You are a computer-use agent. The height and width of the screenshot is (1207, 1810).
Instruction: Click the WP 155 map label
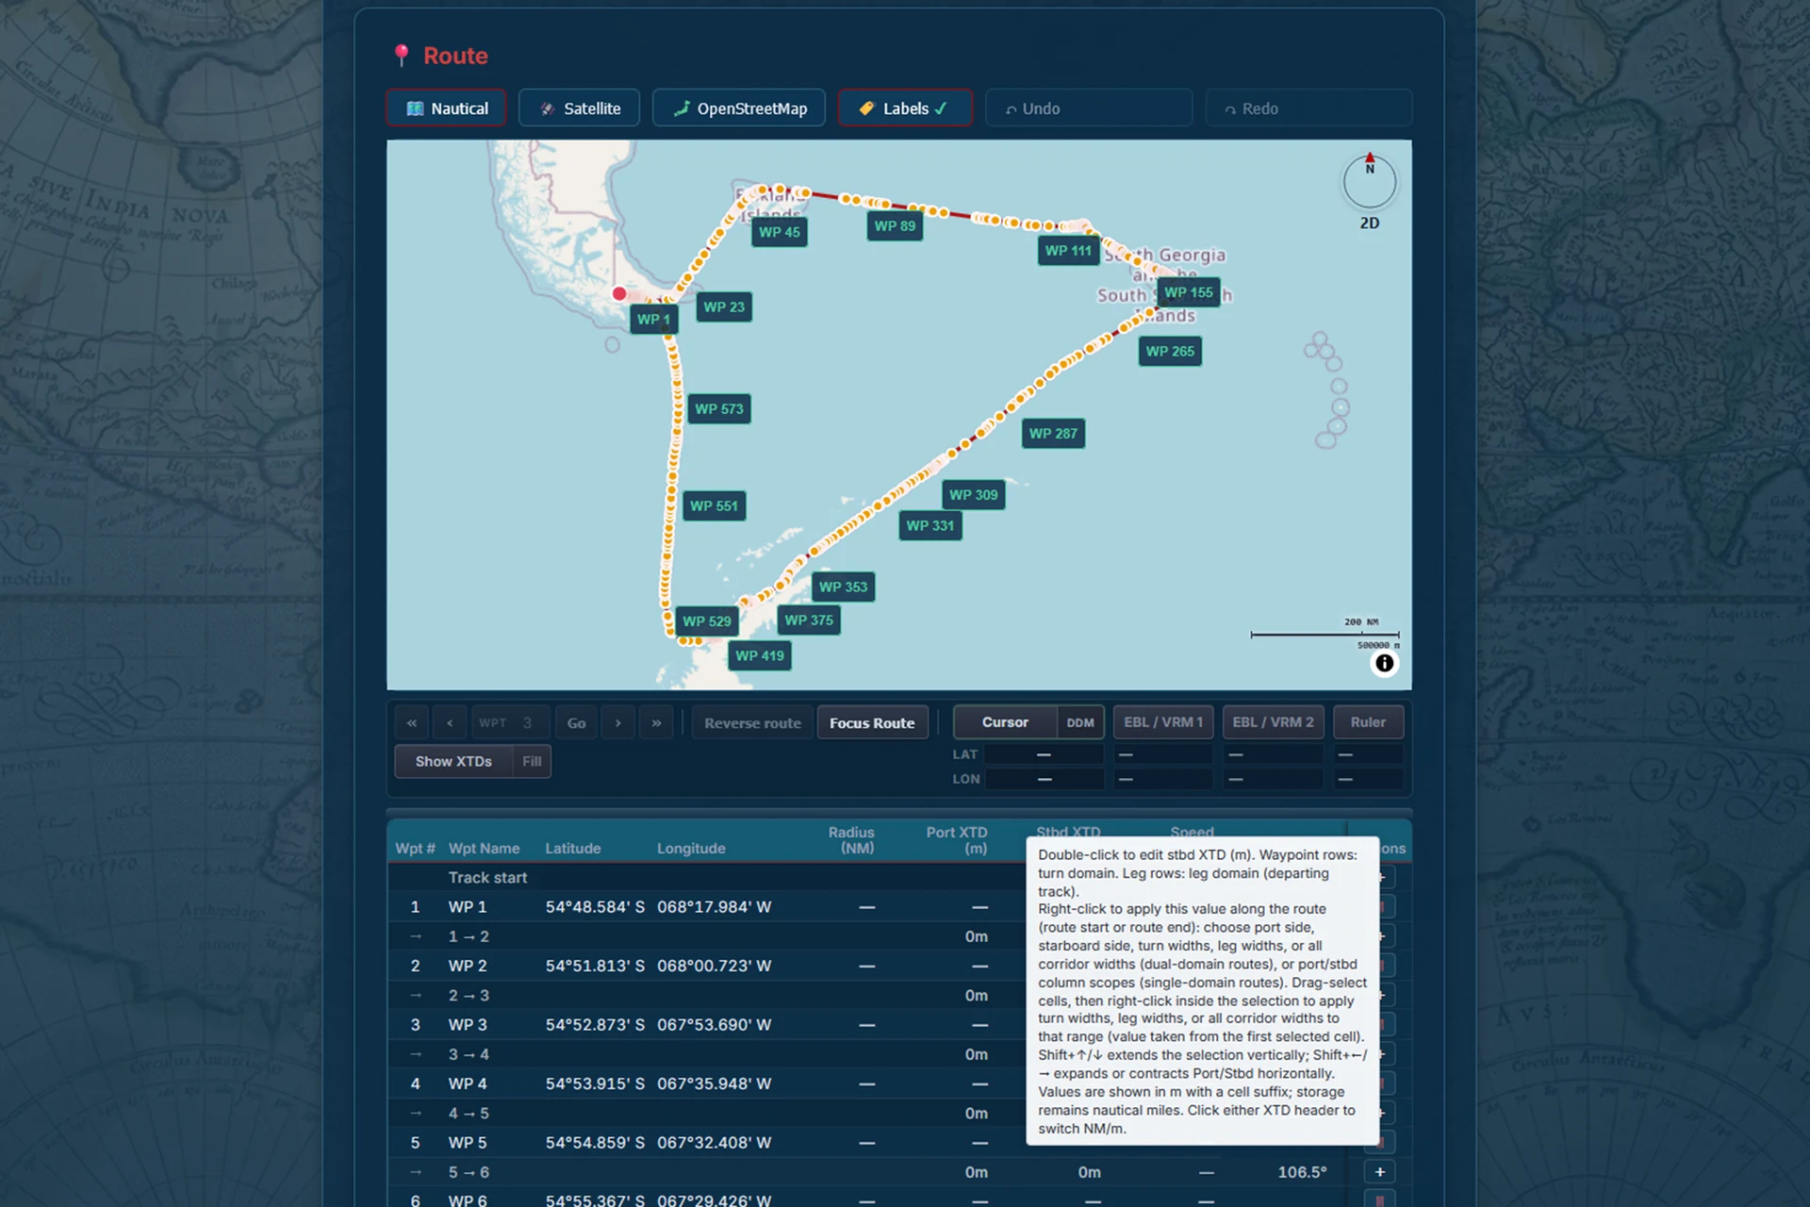(1189, 292)
